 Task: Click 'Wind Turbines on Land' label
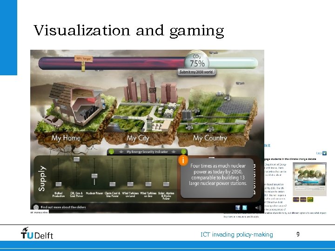pyautogui.click(x=130, y=194)
